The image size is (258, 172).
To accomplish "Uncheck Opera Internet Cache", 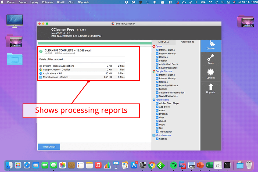I will 157,50.
